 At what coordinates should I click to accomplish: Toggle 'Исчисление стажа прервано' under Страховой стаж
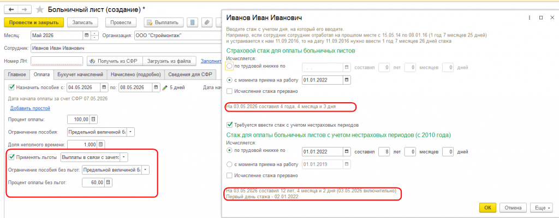click(229, 91)
